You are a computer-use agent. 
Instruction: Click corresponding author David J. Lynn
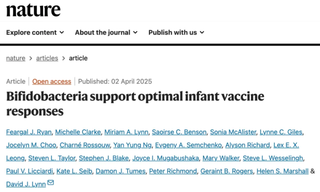tap(26, 184)
